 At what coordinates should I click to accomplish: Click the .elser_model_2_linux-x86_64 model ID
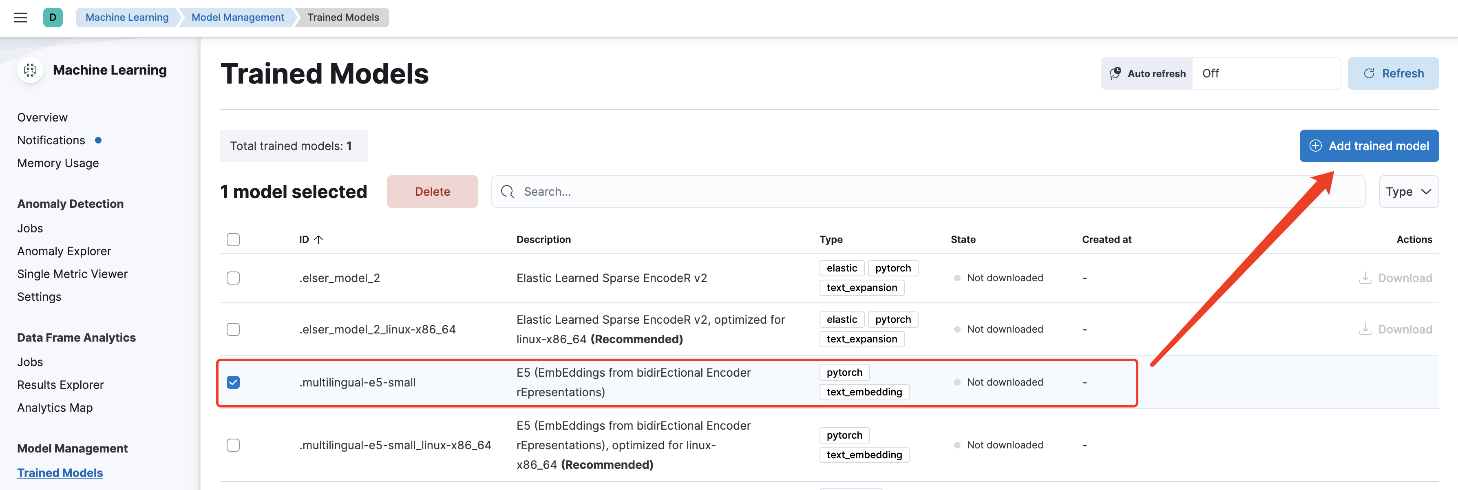coord(377,329)
